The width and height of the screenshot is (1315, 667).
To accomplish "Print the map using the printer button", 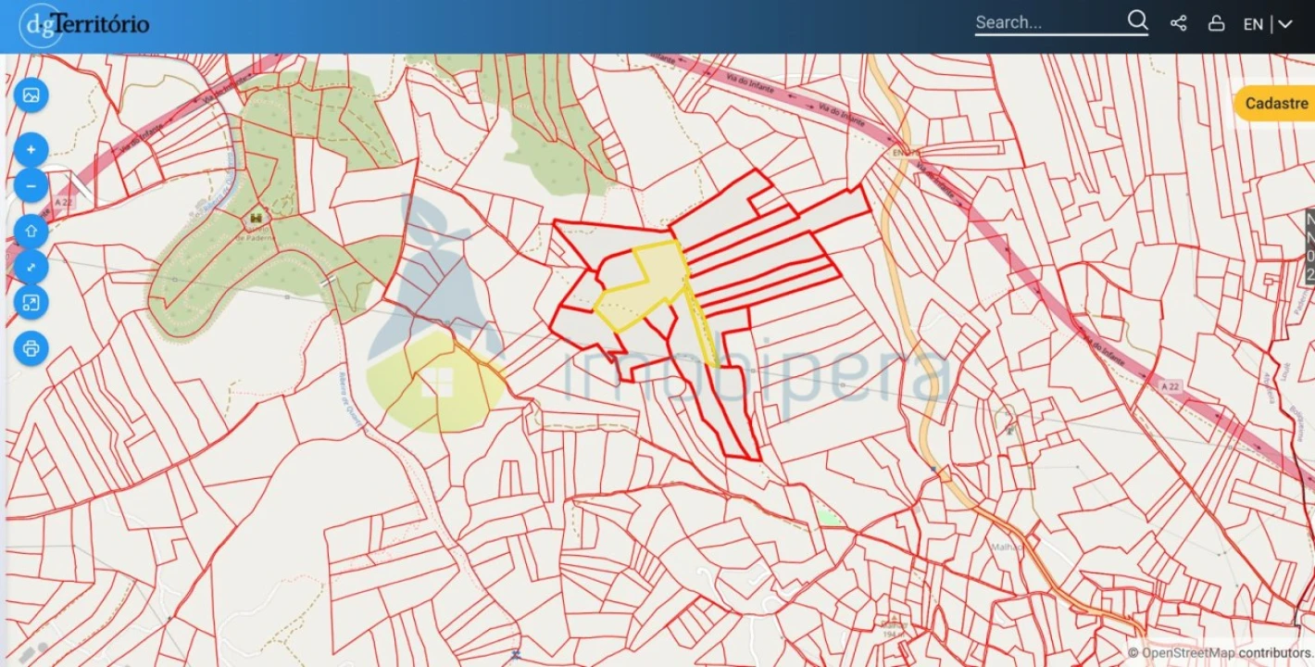I will [31, 348].
